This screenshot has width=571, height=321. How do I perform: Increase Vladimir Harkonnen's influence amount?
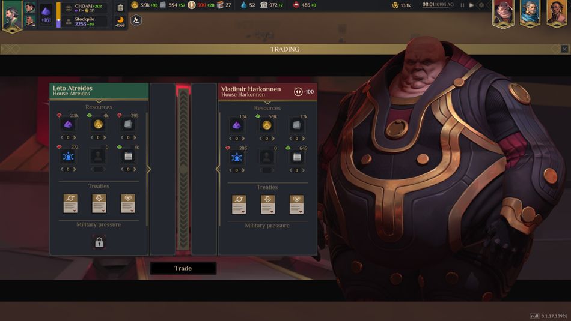coord(243,170)
